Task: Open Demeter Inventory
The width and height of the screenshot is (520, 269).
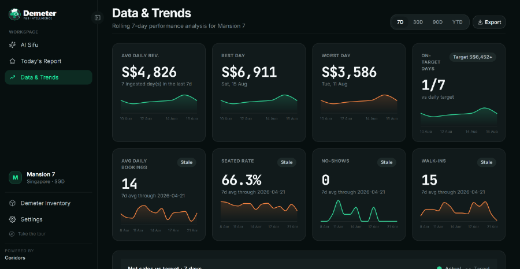Action: click(49, 203)
